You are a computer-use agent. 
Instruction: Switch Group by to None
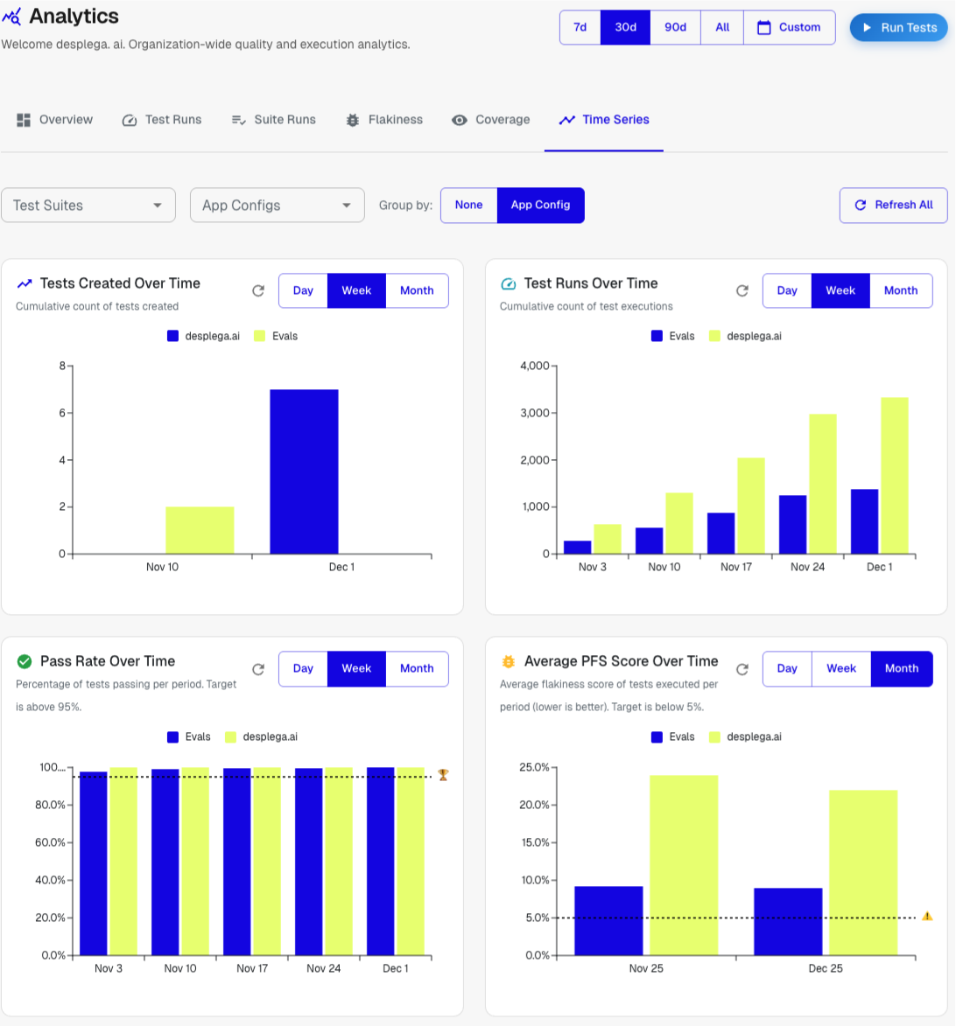tap(468, 205)
